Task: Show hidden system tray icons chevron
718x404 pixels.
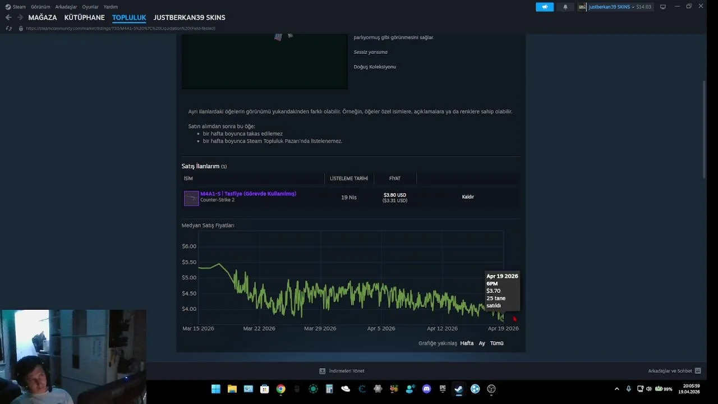Action: pos(617,389)
